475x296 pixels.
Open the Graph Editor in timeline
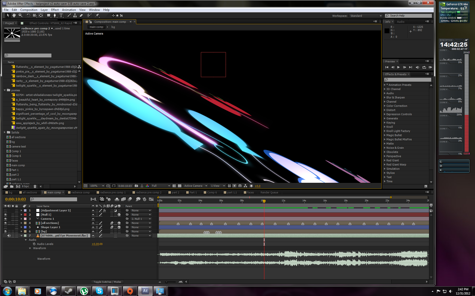tap(151, 199)
